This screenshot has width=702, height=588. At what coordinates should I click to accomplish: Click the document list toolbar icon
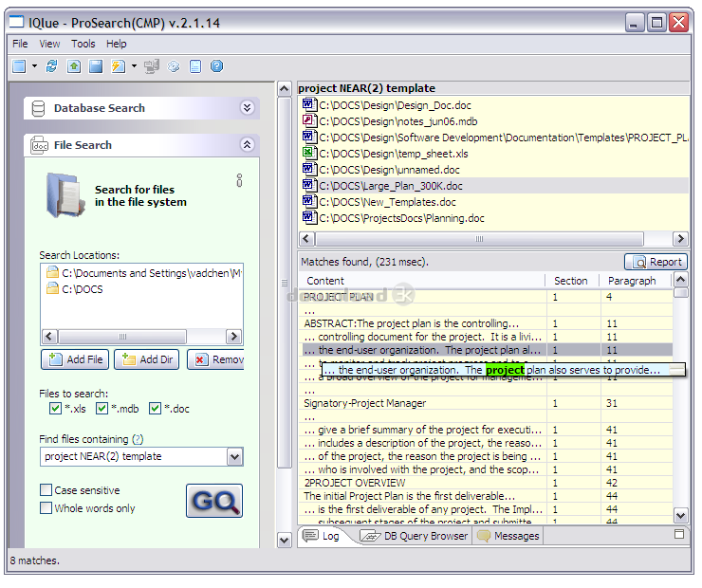195,66
